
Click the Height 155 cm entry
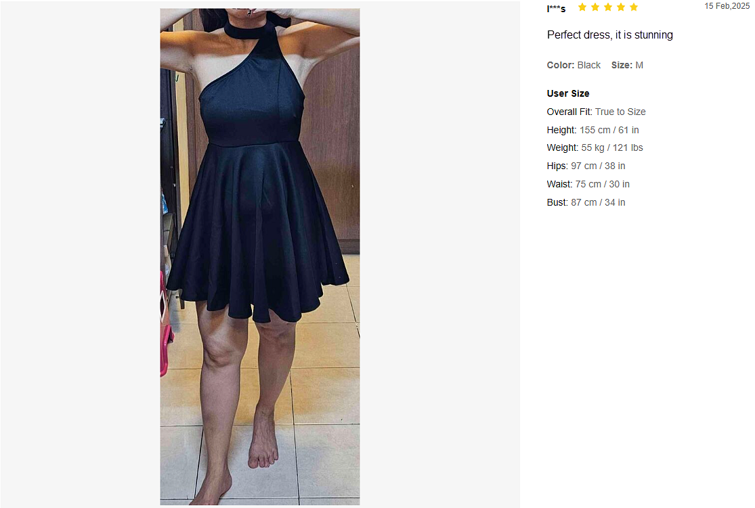(592, 130)
